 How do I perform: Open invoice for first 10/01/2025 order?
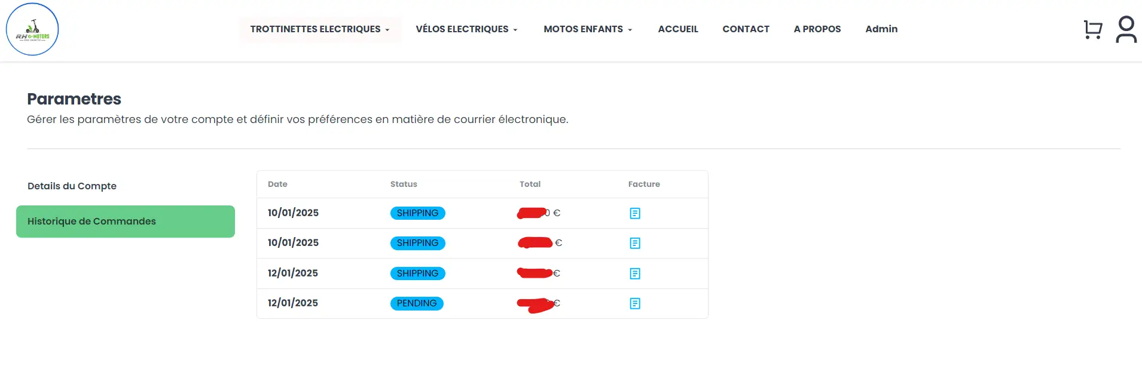(635, 213)
